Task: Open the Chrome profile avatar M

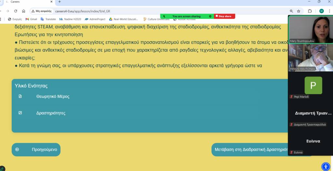Action: click(x=322, y=11)
